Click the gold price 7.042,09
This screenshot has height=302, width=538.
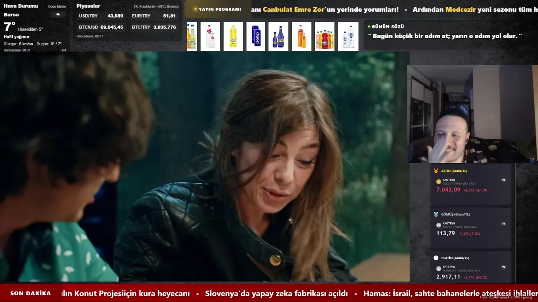[448, 190]
